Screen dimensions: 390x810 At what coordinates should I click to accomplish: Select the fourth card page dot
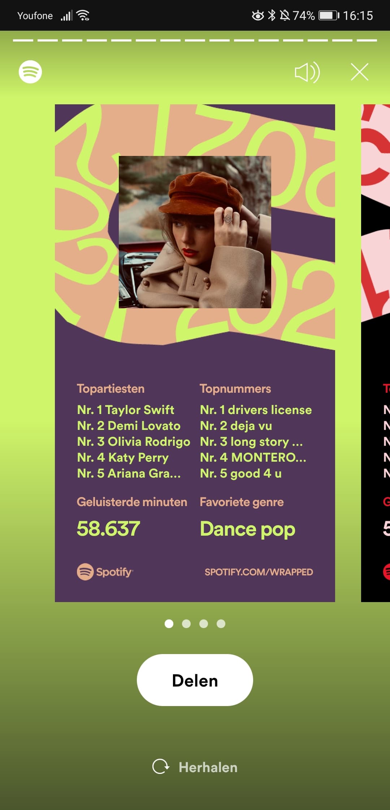(221, 624)
